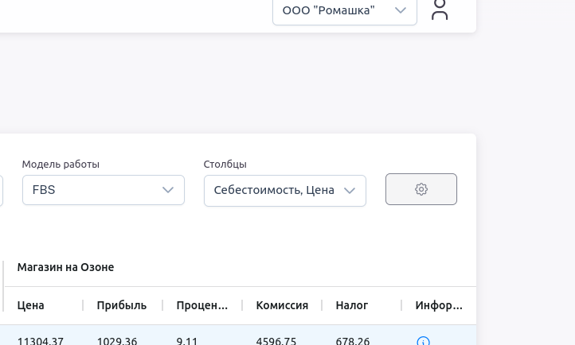Viewport: 575px width, 345px height.
Task: Open the user profile icon at top right
Action: point(440,10)
